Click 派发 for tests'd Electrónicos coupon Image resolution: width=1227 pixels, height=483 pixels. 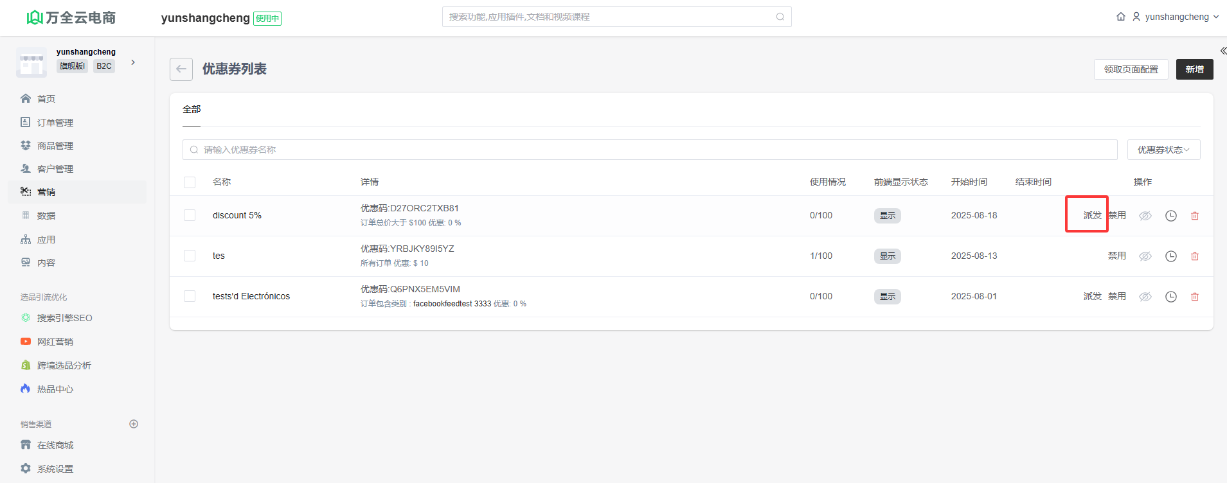coord(1092,296)
